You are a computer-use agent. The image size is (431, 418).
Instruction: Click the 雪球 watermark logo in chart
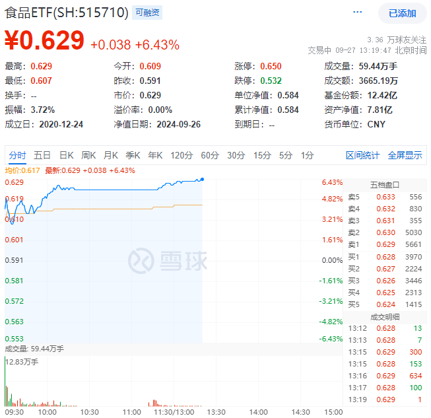click(x=166, y=260)
